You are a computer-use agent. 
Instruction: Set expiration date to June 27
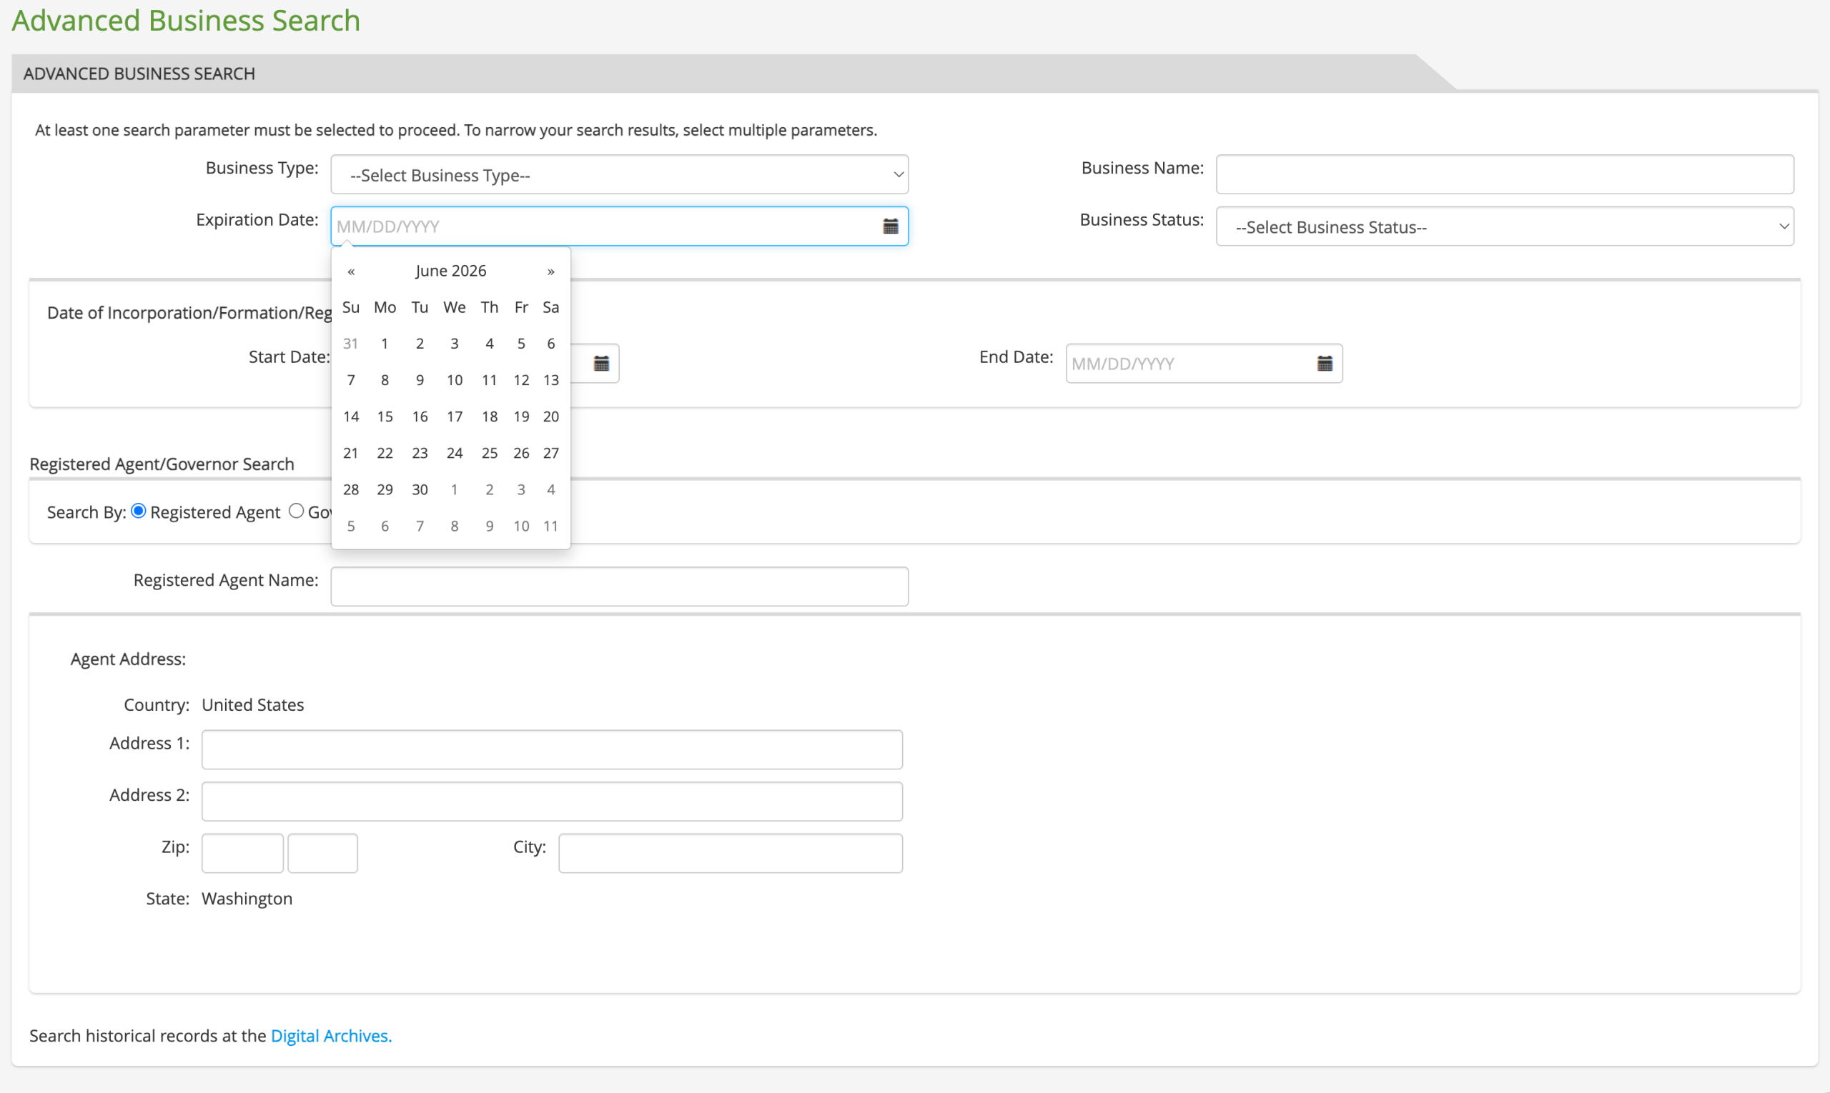[550, 453]
